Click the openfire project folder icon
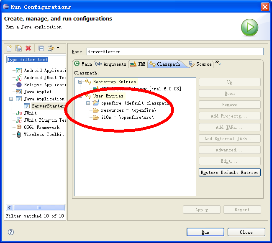This screenshot has width=272, height=243. pyautogui.click(x=96, y=102)
